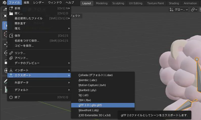Image resolution: width=201 pixels, height=120 pixels.
Task: Open the ウィンドウ menu
Action: click(x=55, y=3)
